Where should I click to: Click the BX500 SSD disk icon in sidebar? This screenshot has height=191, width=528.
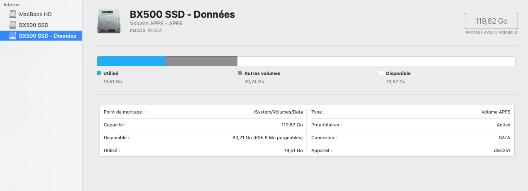[x=12, y=25]
